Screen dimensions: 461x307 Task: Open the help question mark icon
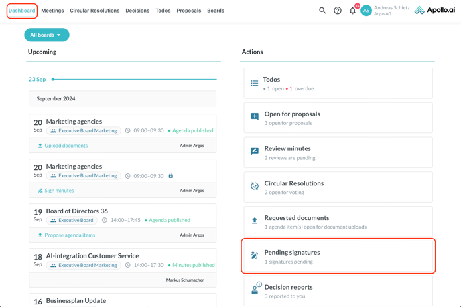[338, 11]
